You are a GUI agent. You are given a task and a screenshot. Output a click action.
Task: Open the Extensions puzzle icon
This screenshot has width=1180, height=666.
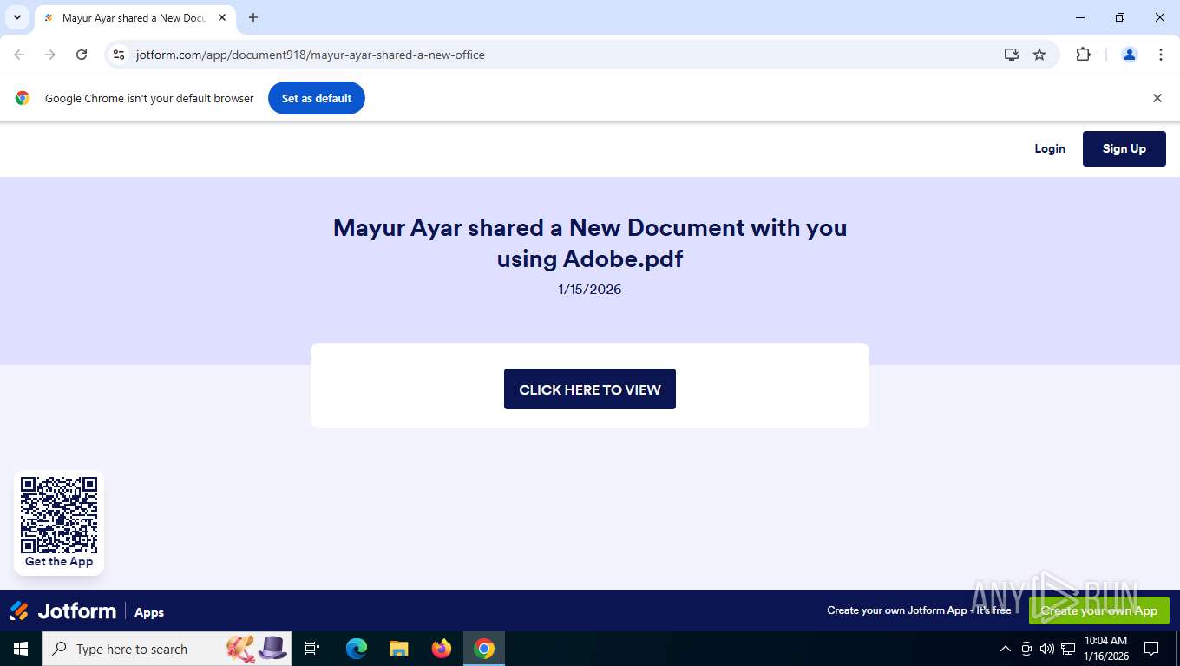click(x=1083, y=55)
